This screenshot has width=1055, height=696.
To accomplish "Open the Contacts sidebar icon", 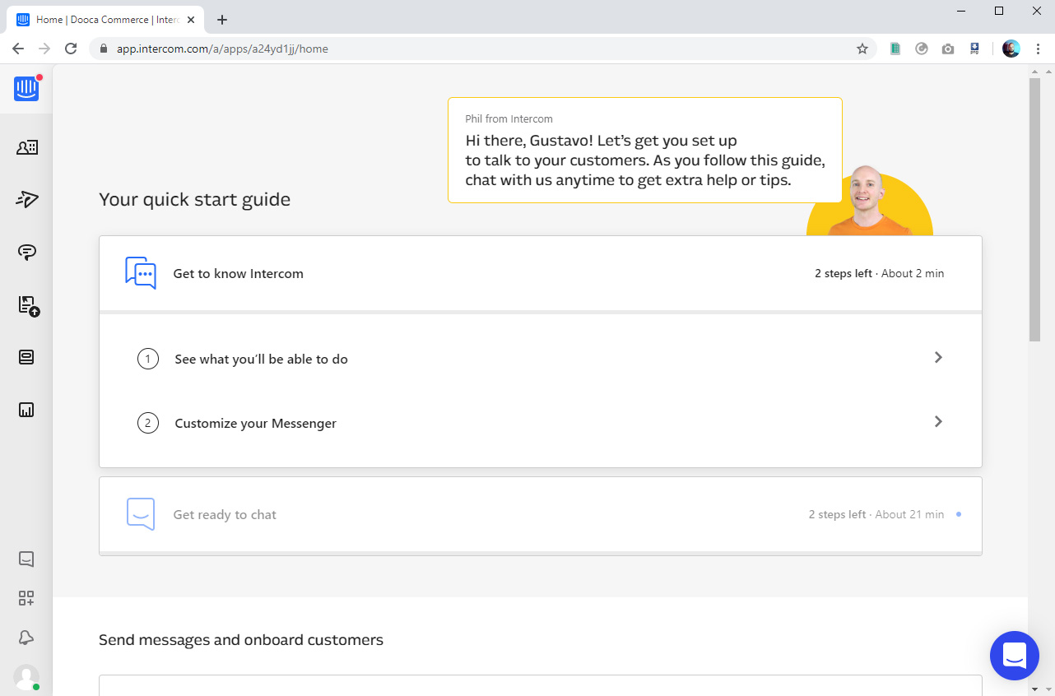I will click(27, 148).
